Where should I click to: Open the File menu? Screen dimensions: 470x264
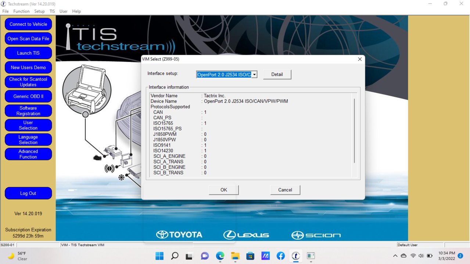coord(6,11)
